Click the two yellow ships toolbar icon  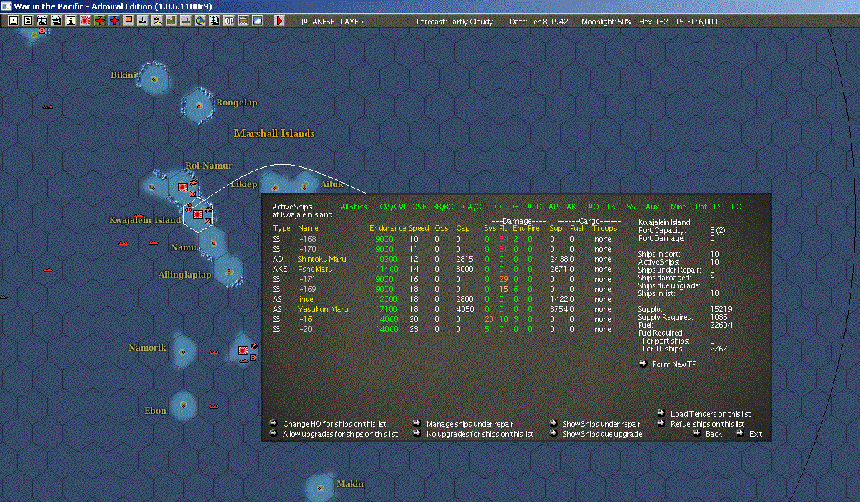(157, 21)
